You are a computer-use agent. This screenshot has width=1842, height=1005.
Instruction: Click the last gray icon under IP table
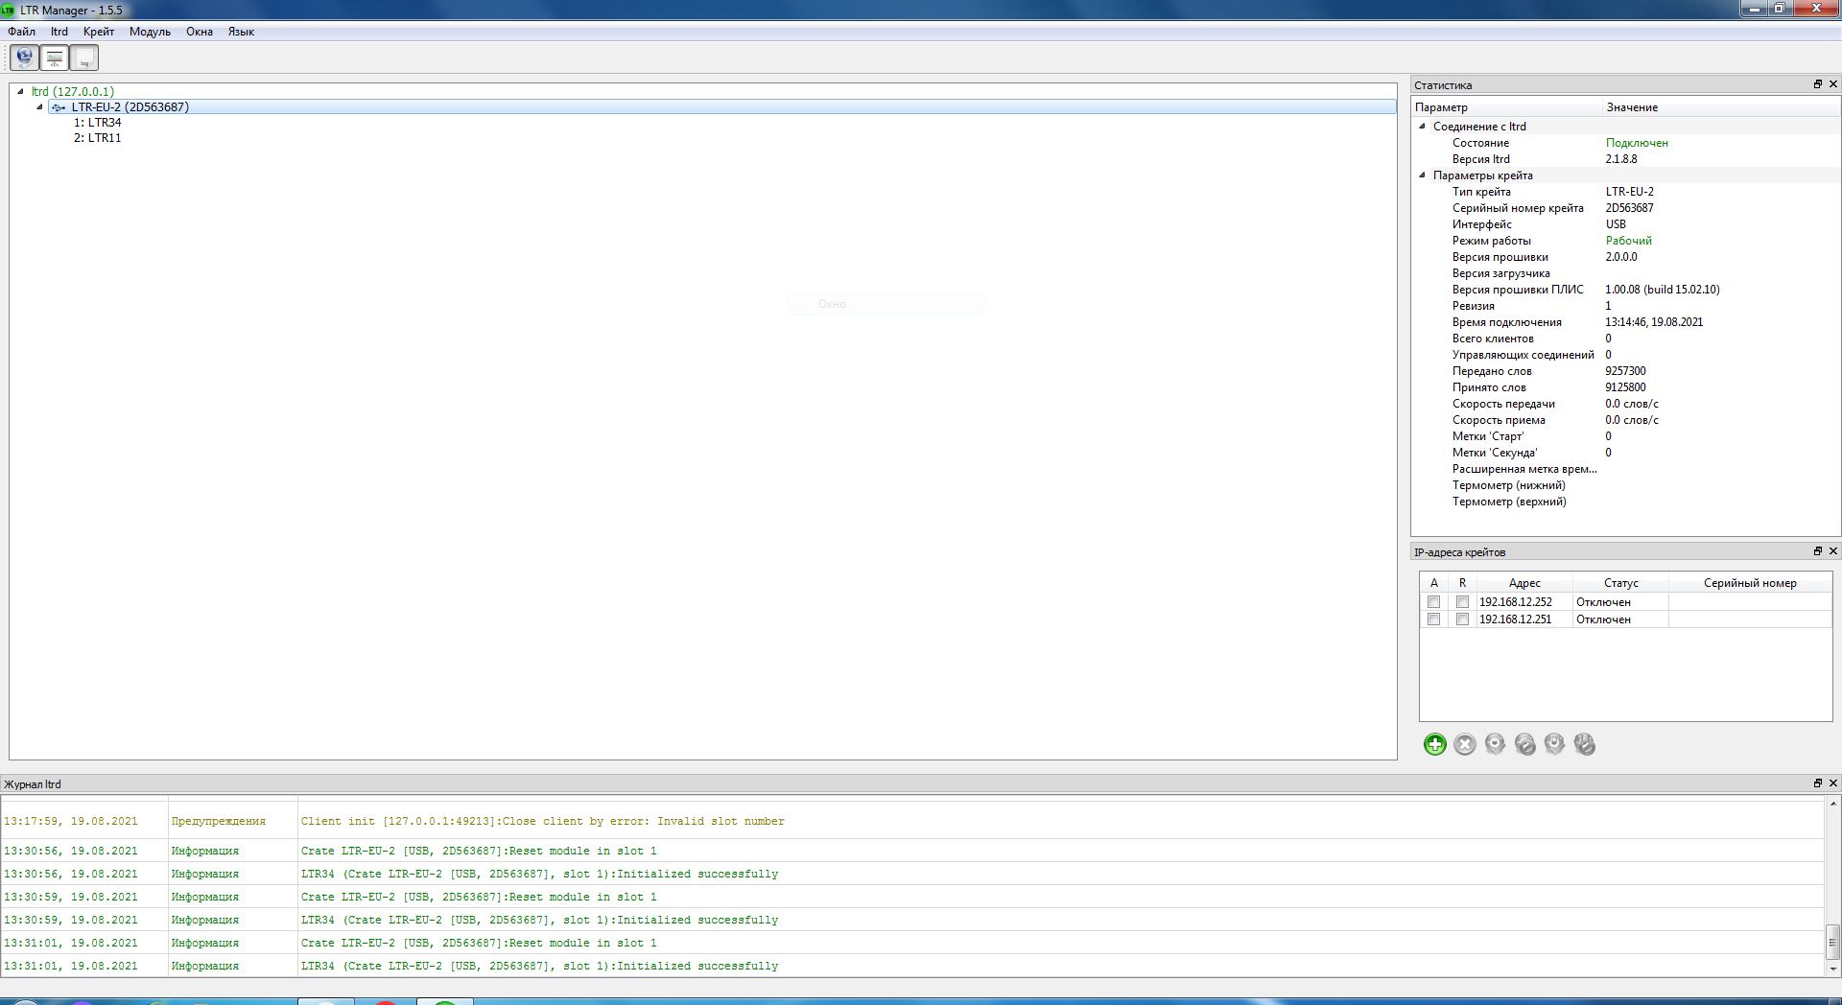(x=1585, y=744)
